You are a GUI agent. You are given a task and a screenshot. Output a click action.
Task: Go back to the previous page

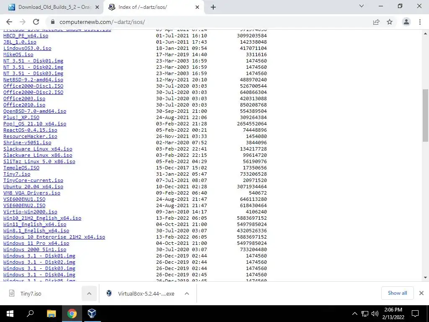pyautogui.click(x=9, y=22)
